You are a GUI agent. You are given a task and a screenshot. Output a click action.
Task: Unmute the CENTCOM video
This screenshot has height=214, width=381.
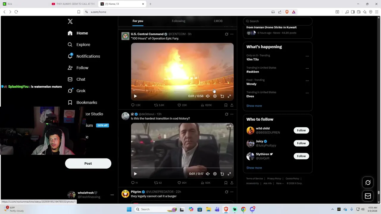click(208, 96)
